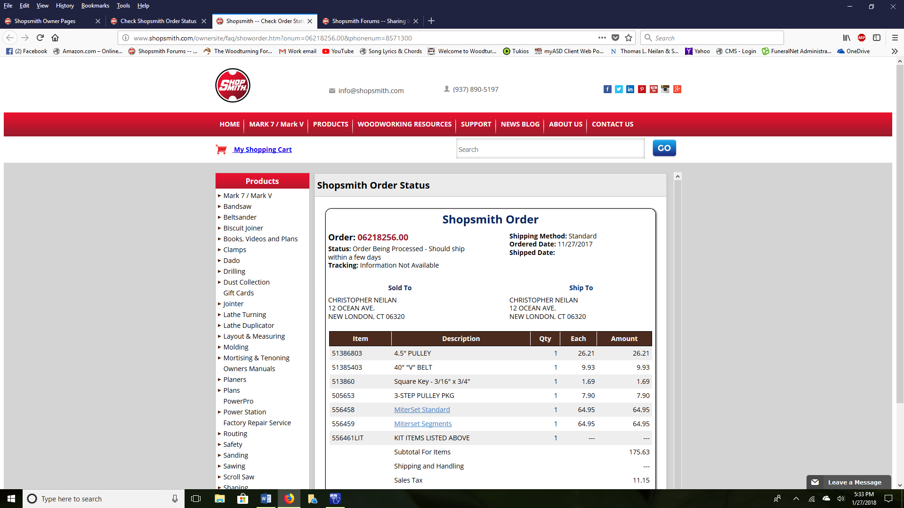Expand the Lathe Duplicator category
Viewport: 904px width, 508px height.
(219, 325)
